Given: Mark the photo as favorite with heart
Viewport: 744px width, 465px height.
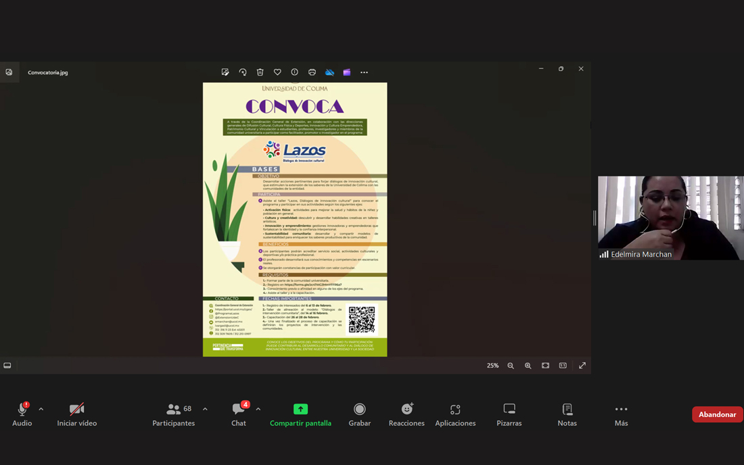Looking at the screenshot, I should 277,72.
